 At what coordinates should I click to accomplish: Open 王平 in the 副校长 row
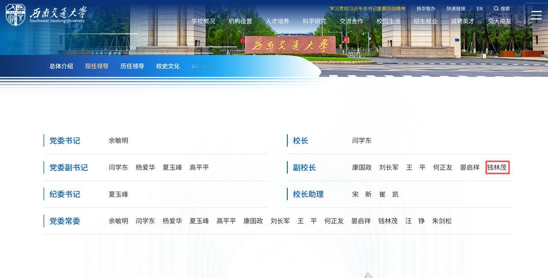[x=416, y=167]
